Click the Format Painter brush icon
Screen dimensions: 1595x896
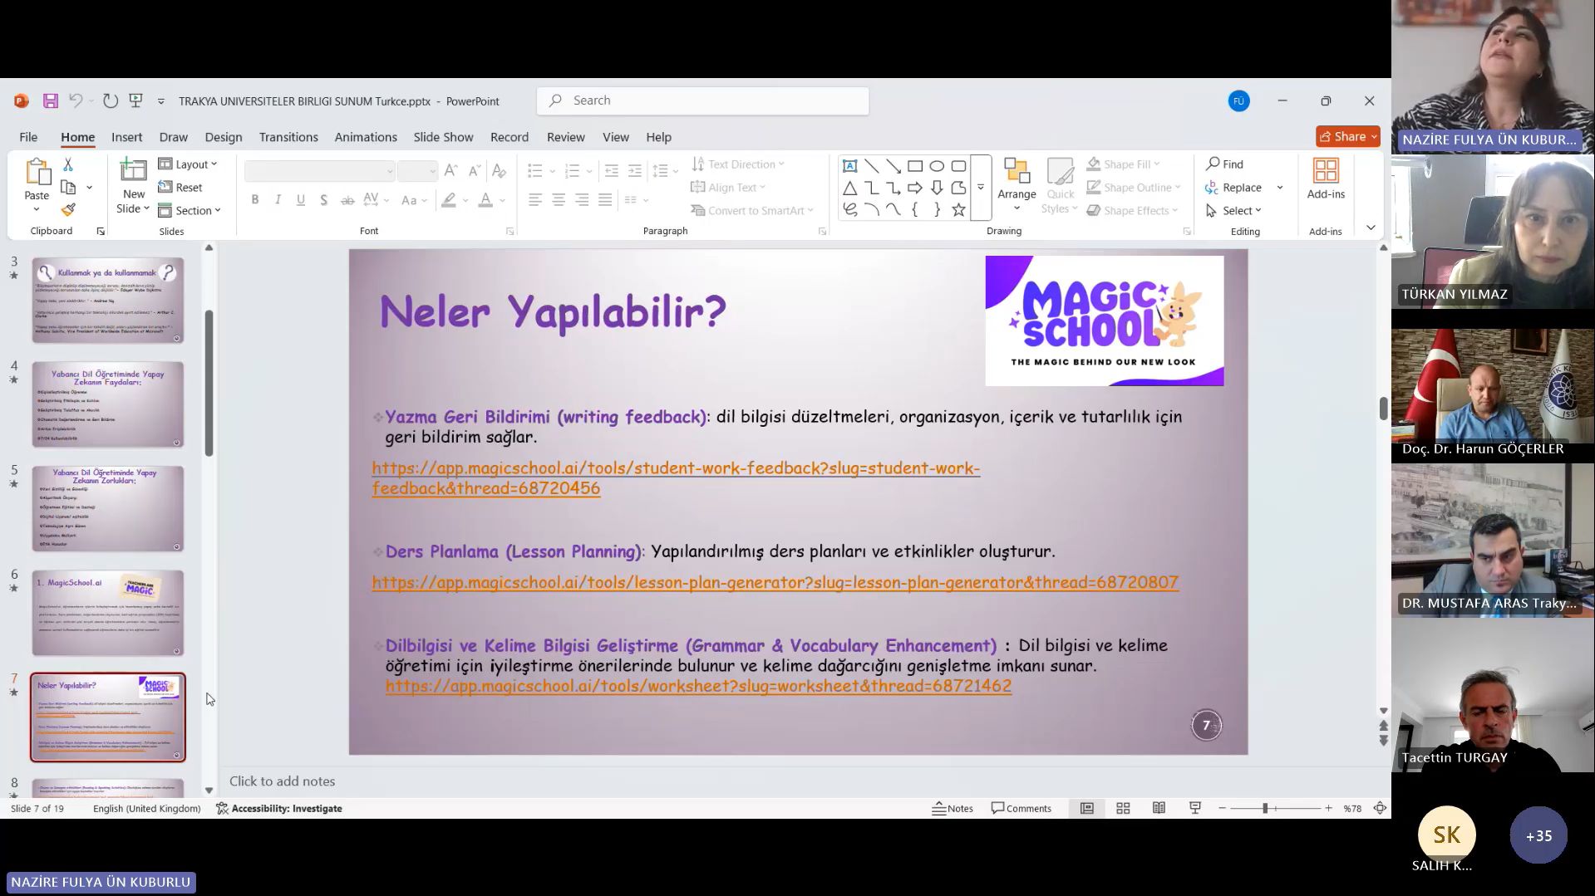point(68,210)
